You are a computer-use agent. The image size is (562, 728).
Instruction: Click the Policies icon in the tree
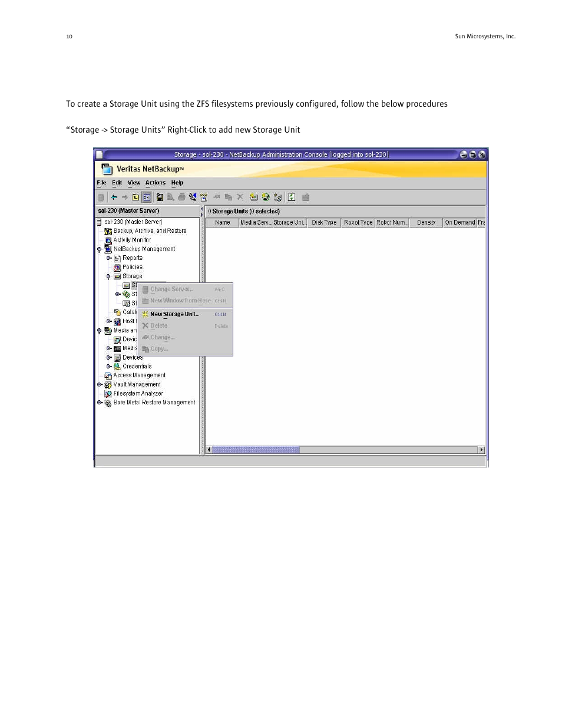pyautogui.click(x=117, y=267)
